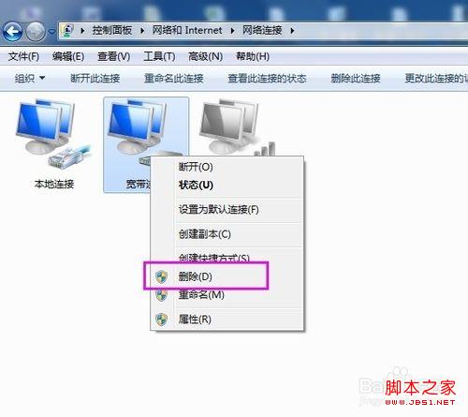Image resolution: width=468 pixels, height=417 pixels.
Task: Click the shield icon beside 删除(D)
Action: tap(161, 276)
